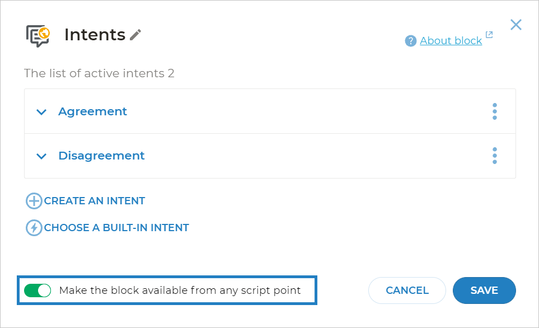Save the intents with the SAVE button
The height and width of the screenshot is (328, 539).
point(484,290)
